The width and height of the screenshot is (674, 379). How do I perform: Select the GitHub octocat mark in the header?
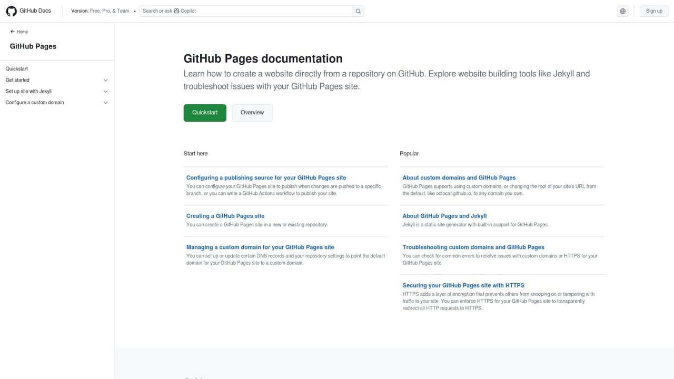[x=12, y=11]
